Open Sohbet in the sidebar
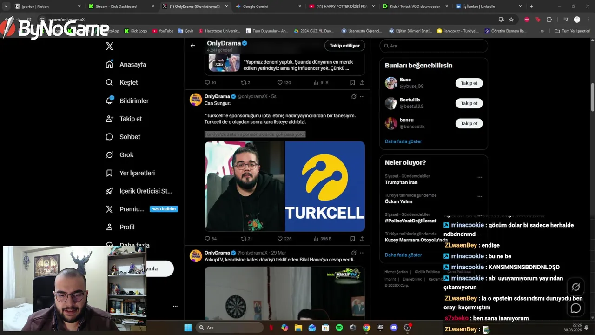 (x=123, y=137)
